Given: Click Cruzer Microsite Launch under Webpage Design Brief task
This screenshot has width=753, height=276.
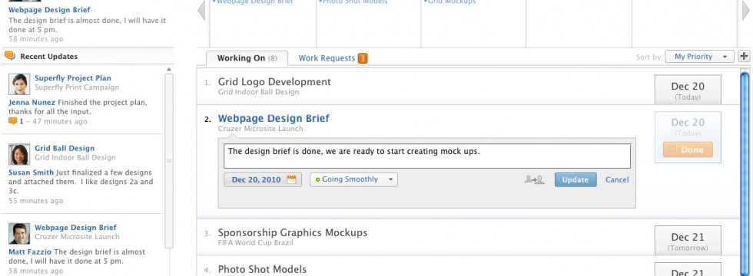Looking at the screenshot, I should [260, 129].
